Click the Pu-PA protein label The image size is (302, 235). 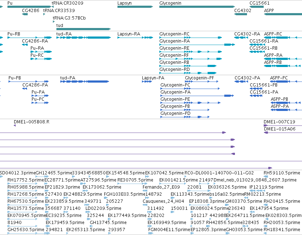(x=38, y=92)
